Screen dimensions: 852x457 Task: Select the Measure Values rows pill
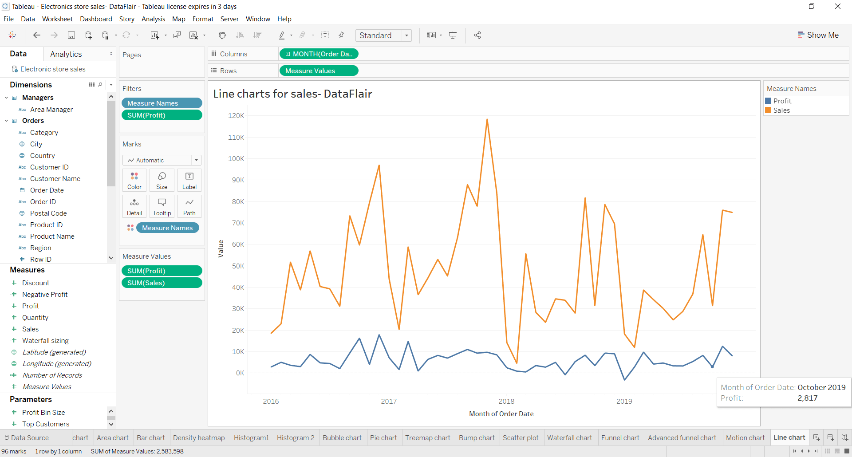pyautogui.click(x=319, y=71)
